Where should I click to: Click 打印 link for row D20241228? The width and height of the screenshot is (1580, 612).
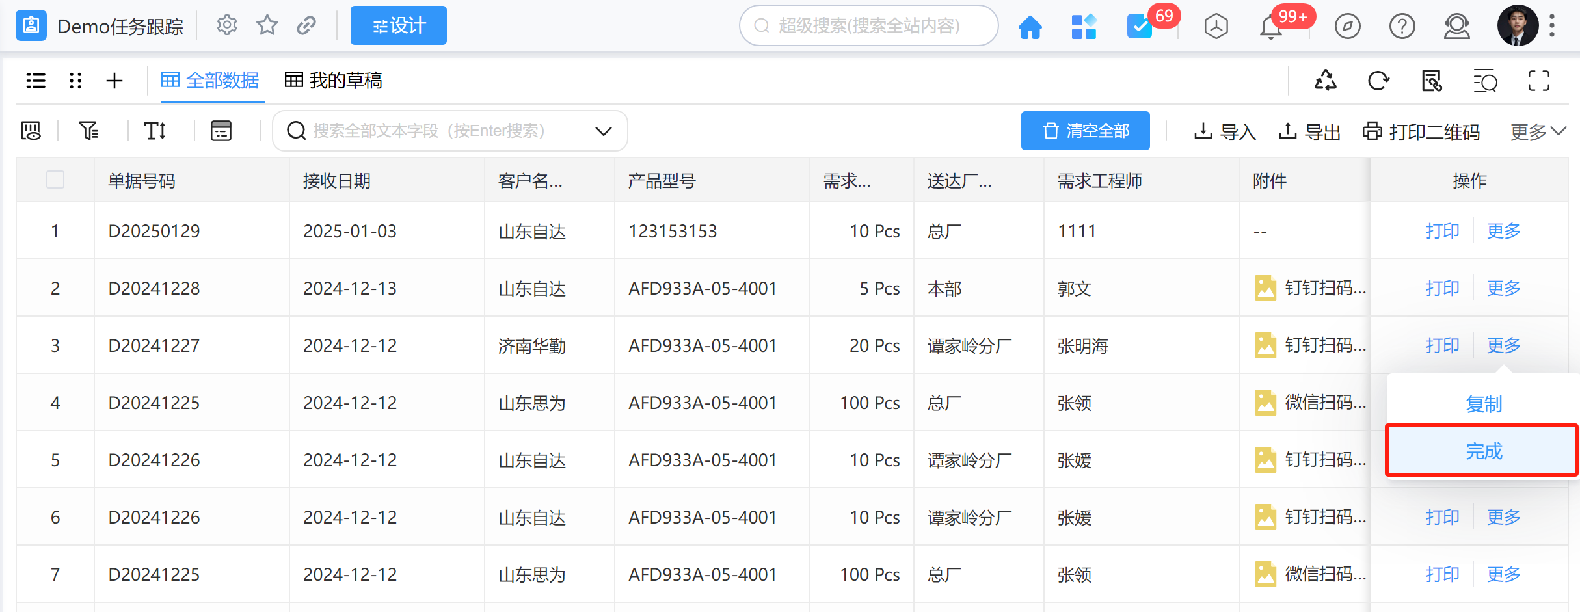(1442, 288)
